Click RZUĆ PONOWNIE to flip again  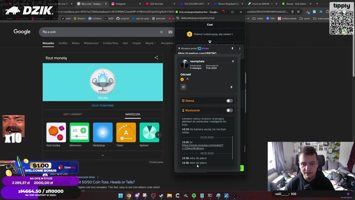tap(103, 106)
